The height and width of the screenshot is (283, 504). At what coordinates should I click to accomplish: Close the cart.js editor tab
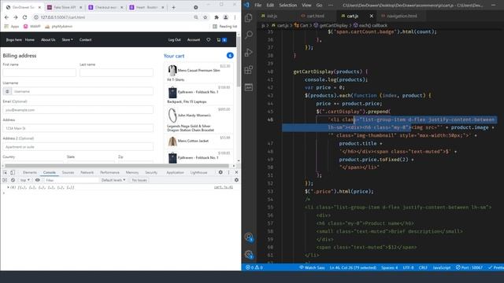pos(371,16)
